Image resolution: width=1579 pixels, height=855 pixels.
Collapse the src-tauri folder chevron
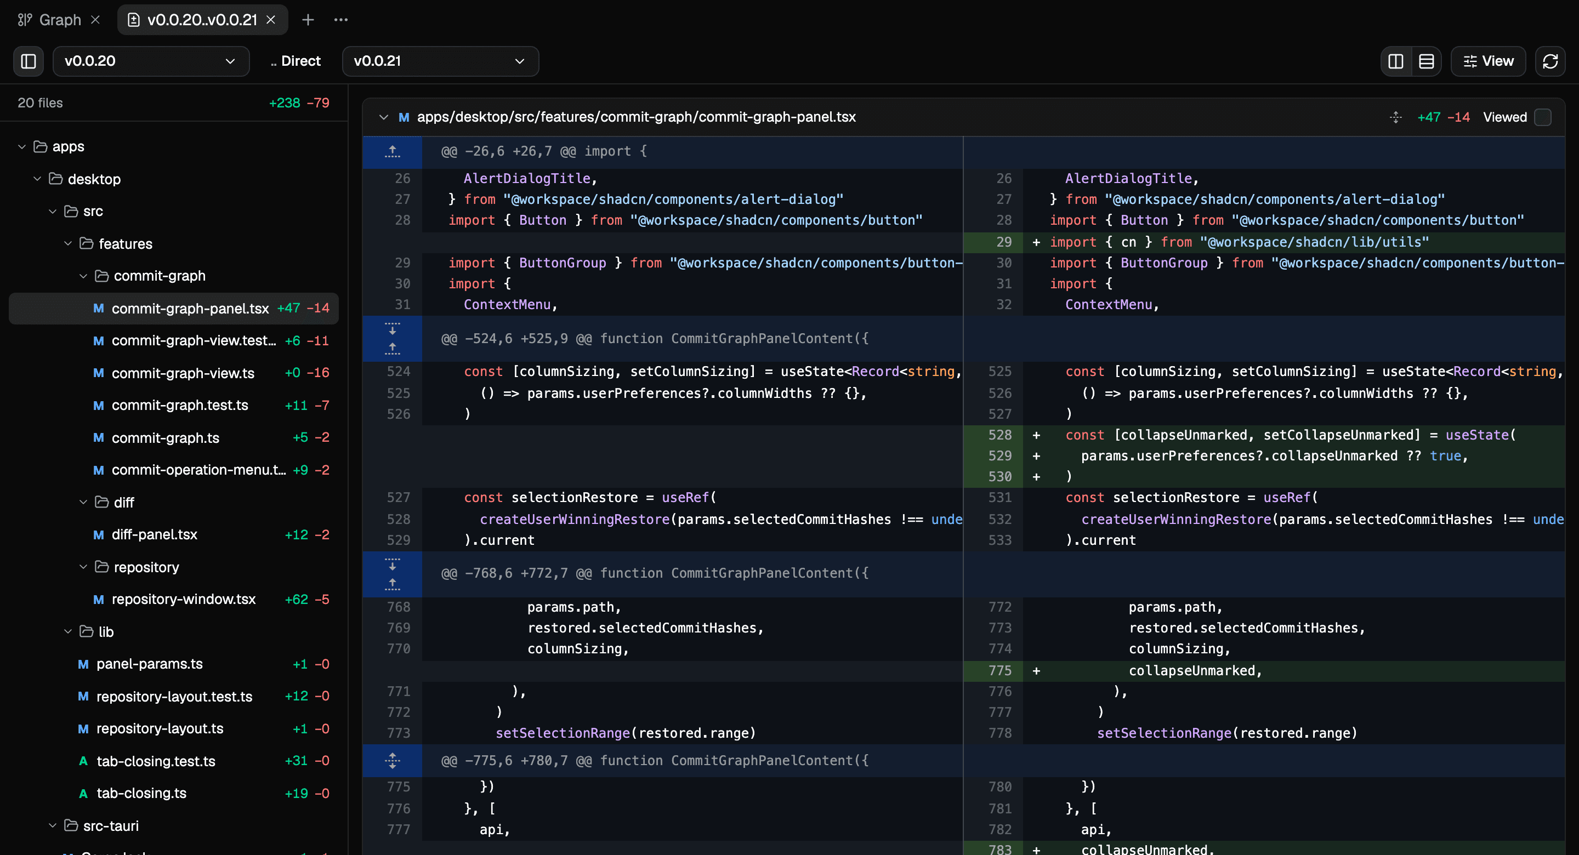(53, 825)
